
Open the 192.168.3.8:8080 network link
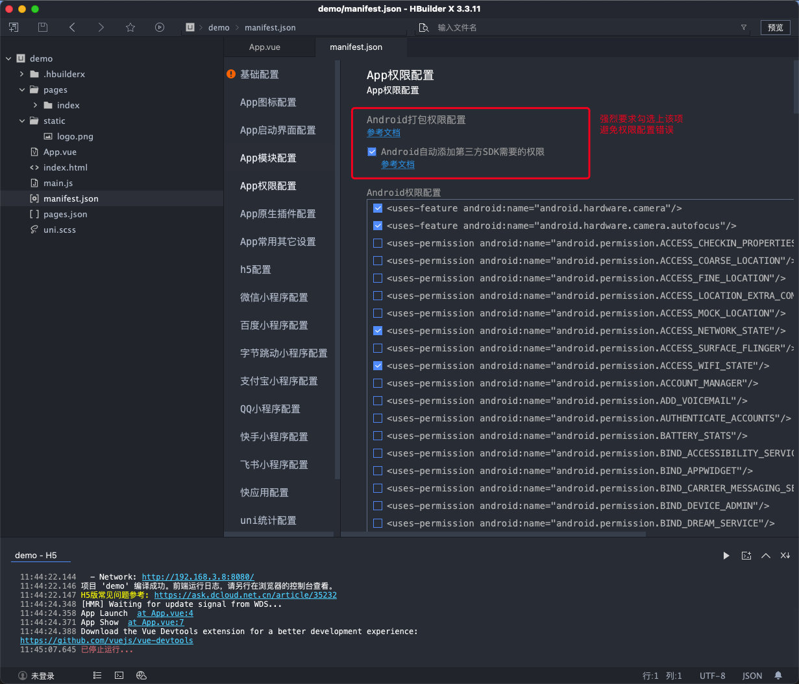pos(198,577)
